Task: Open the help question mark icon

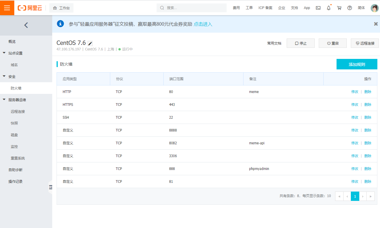Action: 350,8
